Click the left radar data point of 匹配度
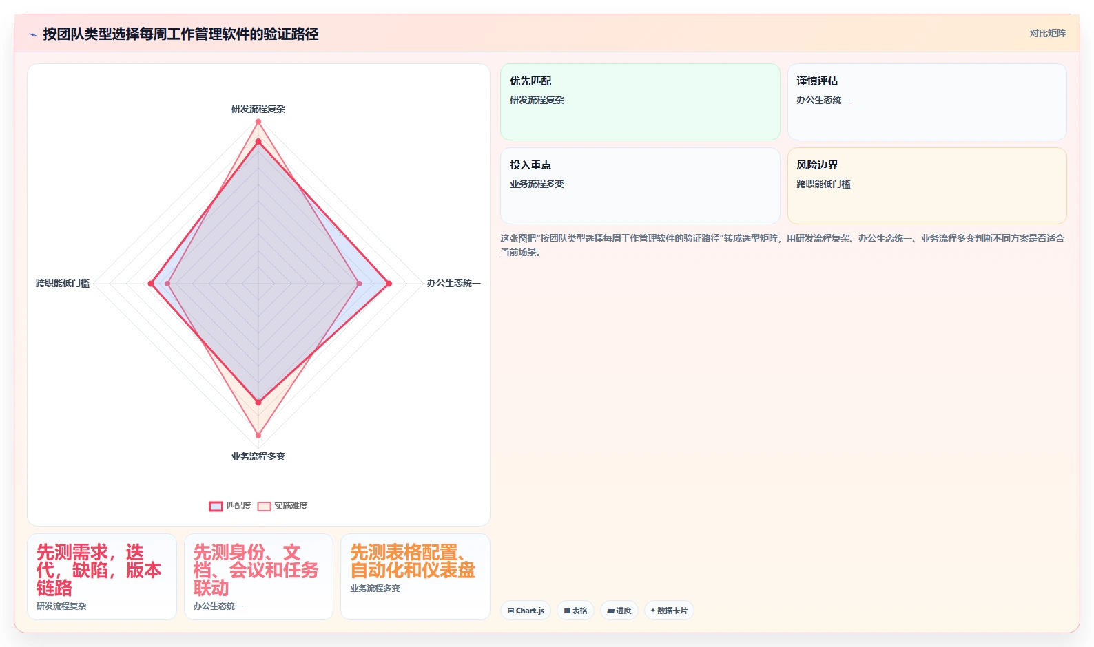This screenshot has width=1094, height=647. click(151, 284)
